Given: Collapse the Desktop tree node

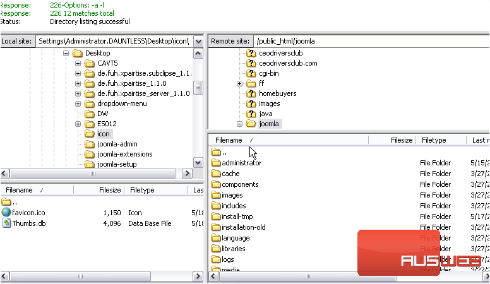Looking at the screenshot, I should [x=67, y=53].
